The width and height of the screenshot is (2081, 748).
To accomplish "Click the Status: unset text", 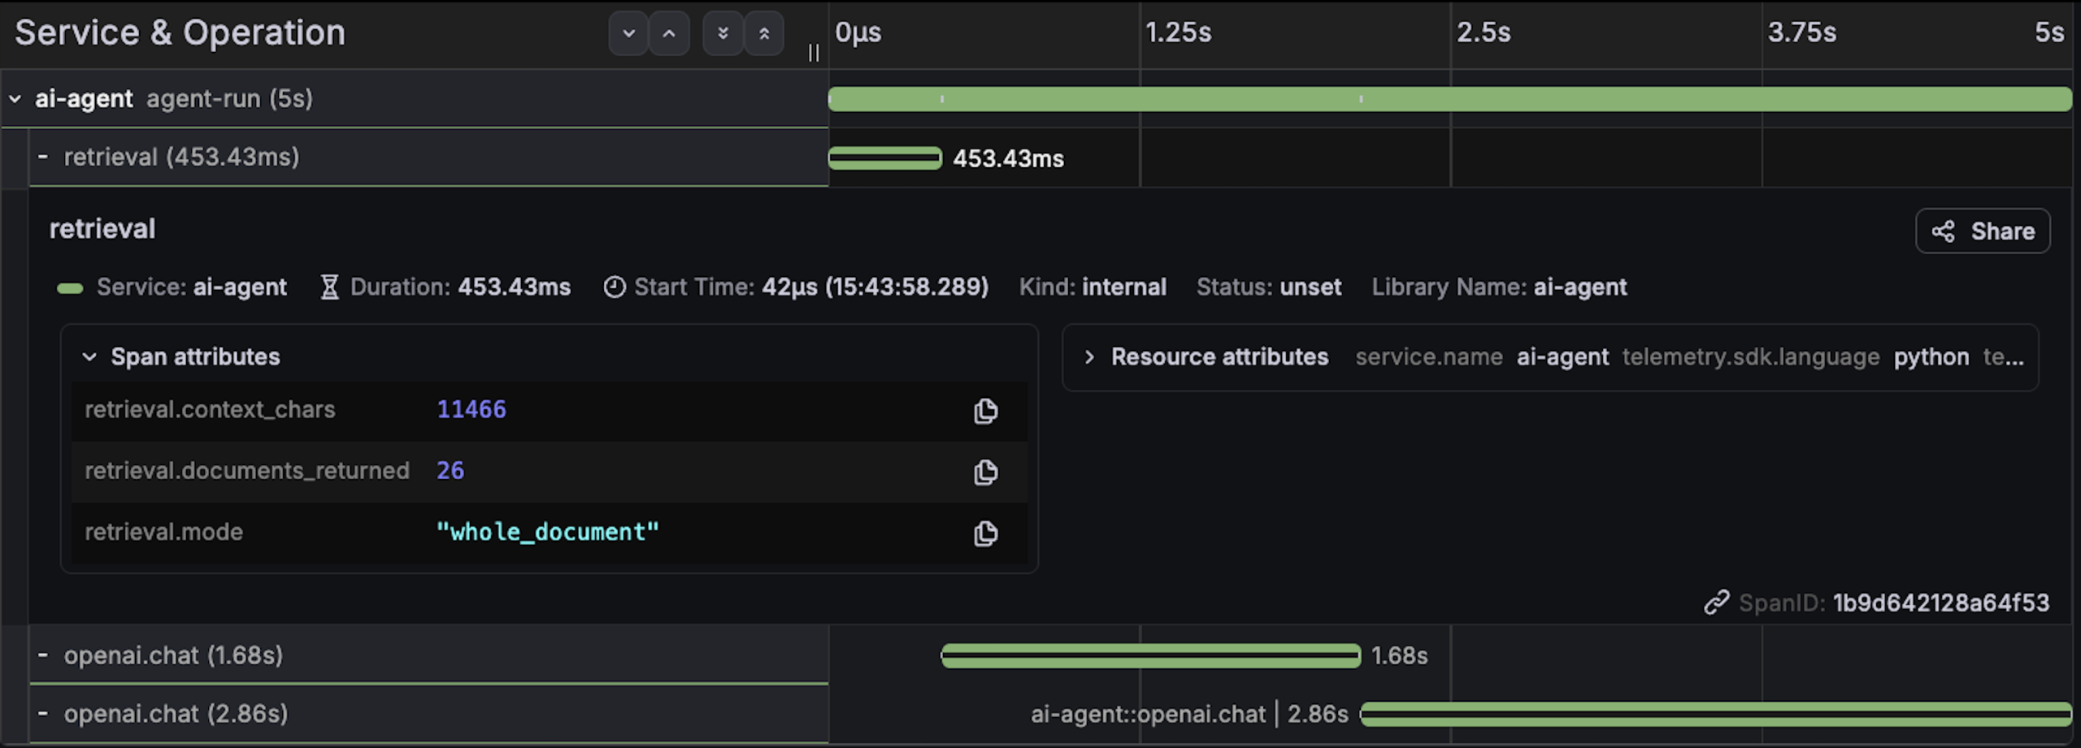I will (1269, 287).
